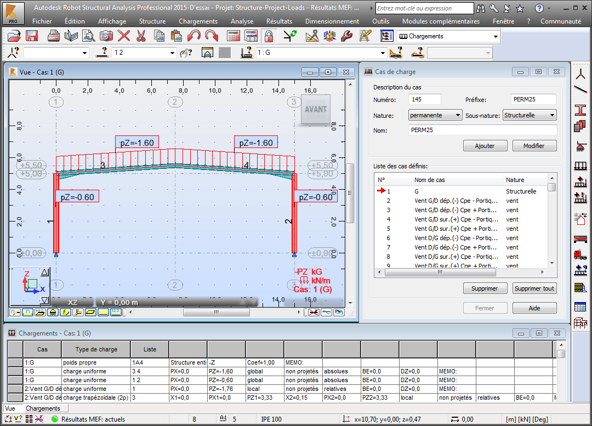
Task: Click the Ajouter button
Action: (484, 146)
